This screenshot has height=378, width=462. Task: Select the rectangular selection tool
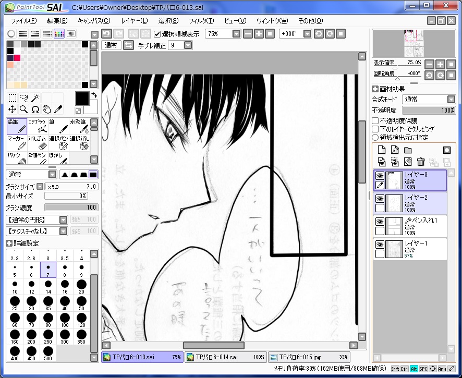point(12,97)
